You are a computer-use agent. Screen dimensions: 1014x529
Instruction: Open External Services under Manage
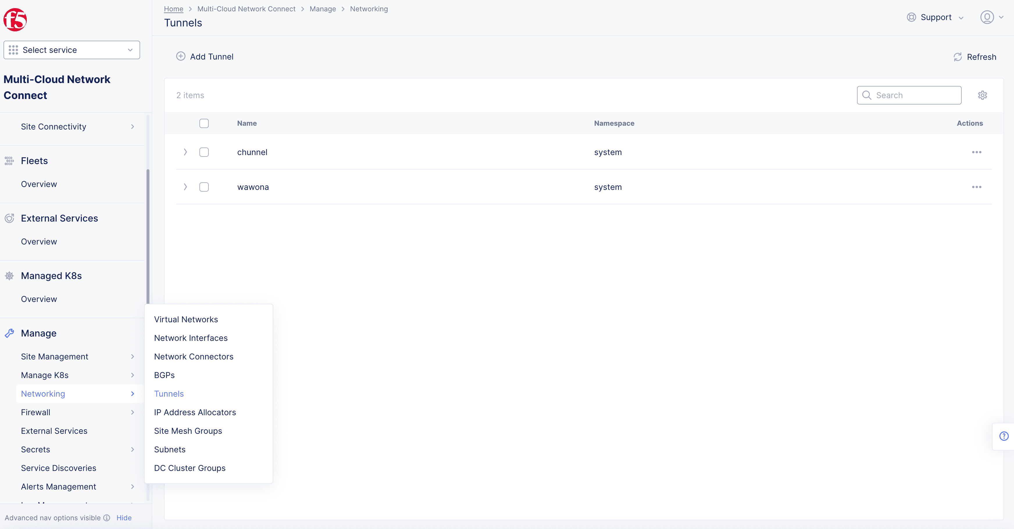[x=54, y=431]
